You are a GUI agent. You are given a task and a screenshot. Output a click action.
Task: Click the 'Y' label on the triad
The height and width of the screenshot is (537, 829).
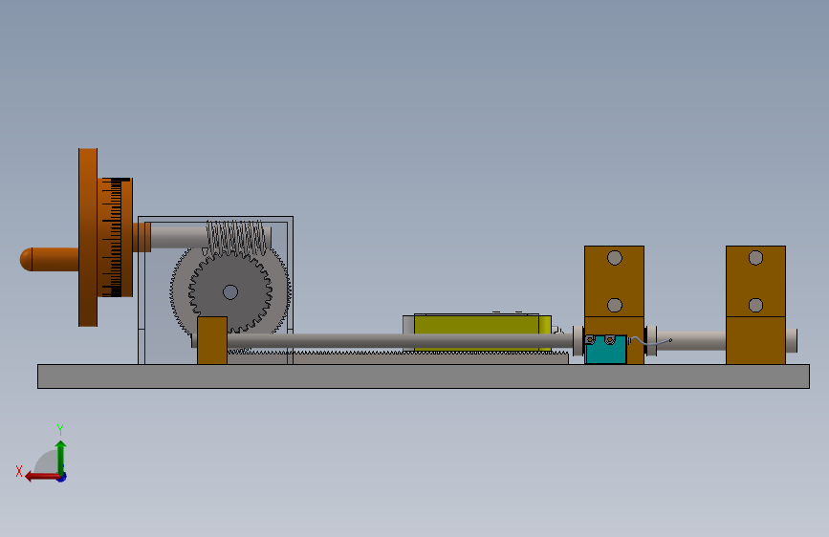pyautogui.click(x=60, y=429)
